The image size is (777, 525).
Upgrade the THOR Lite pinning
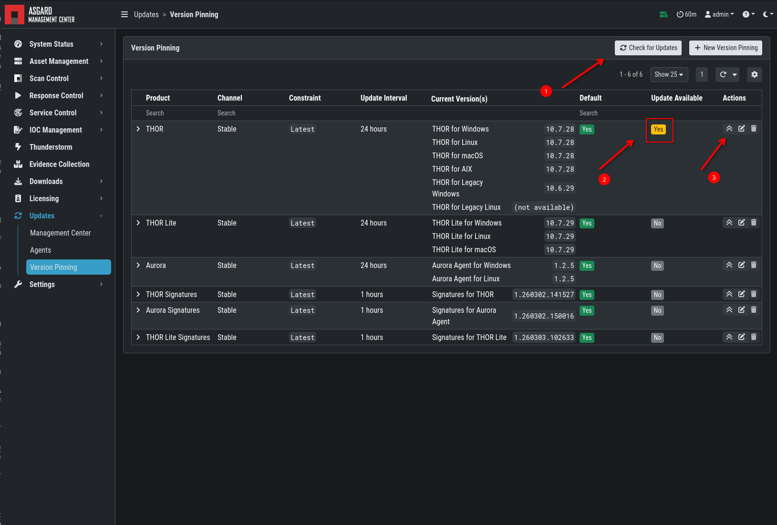pyautogui.click(x=729, y=222)
